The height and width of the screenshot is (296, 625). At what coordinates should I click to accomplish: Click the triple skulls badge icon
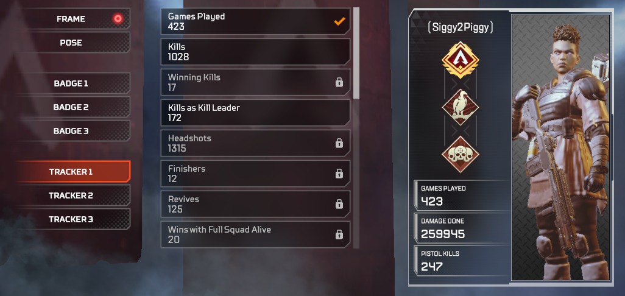point(461,154)
